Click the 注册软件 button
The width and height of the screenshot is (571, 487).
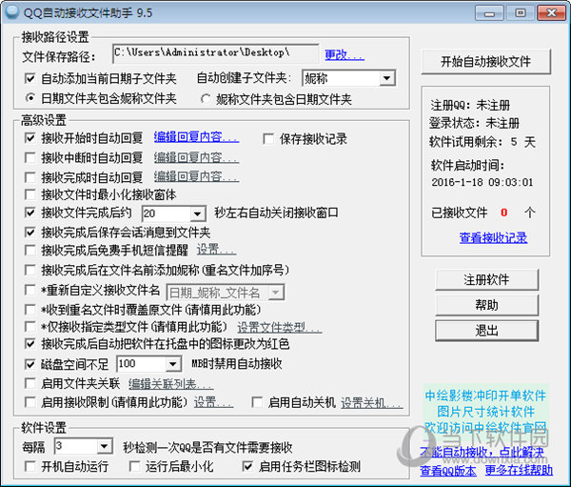pyautogui.click(x=486, y=280)
